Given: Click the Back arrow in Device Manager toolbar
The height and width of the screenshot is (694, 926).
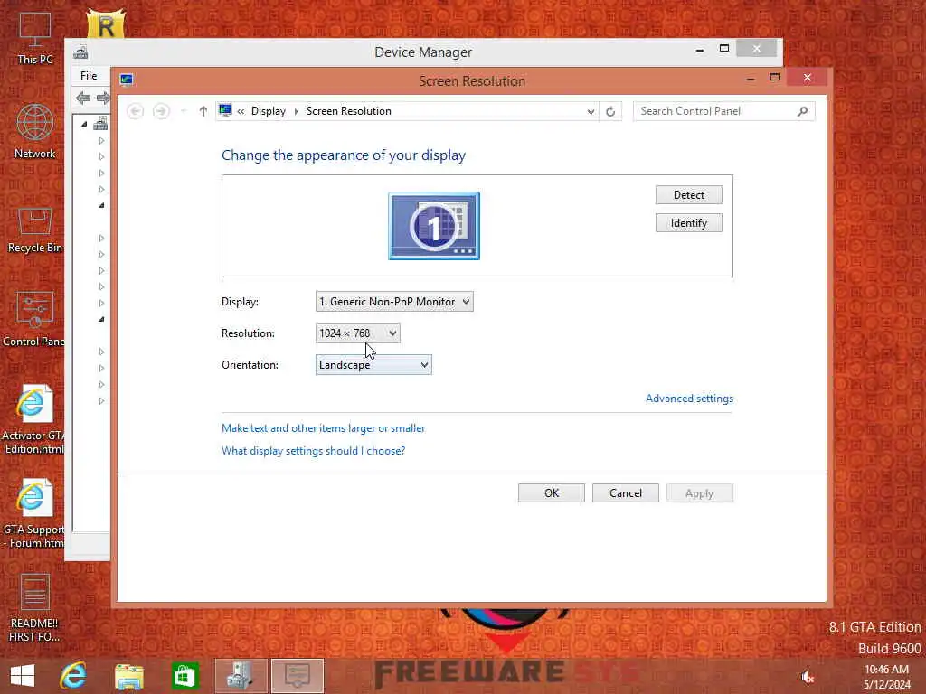Looking at the screenshot, I should pos(82,98).
